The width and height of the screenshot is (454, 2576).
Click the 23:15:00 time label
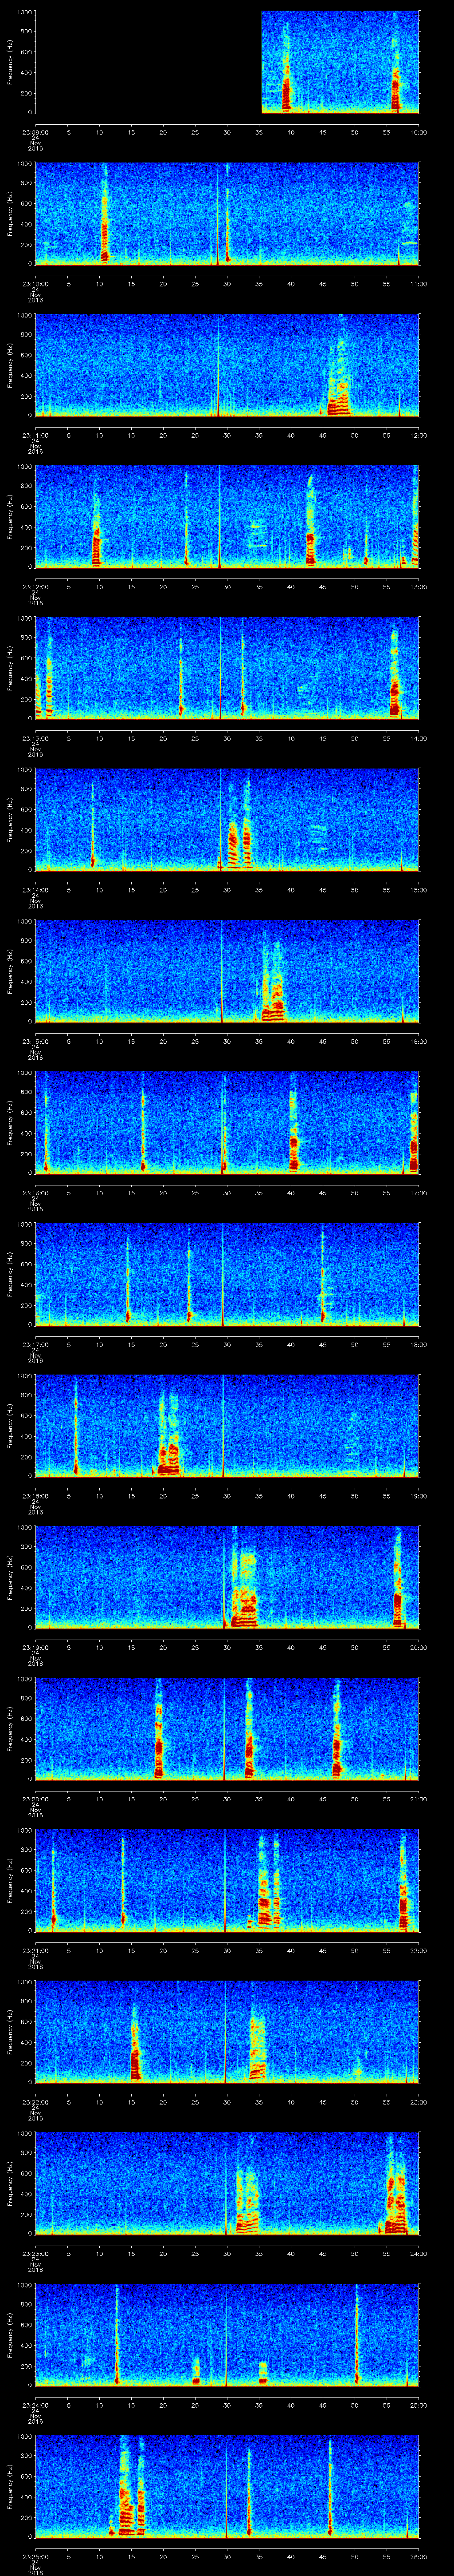(36, 1041)
